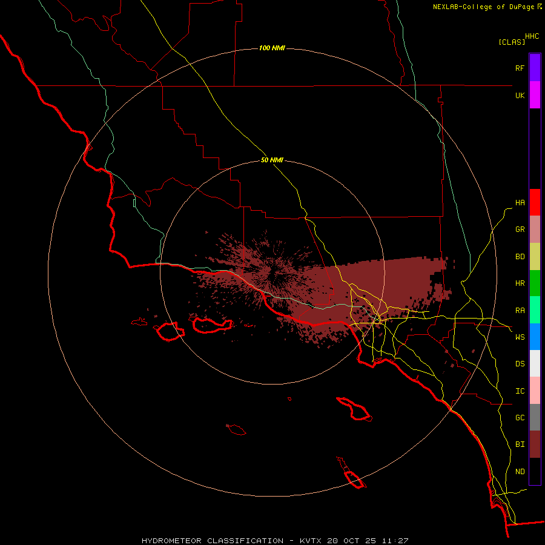Click the BI brown legend swatch
The height and width of the screenshot is (545, 545).
click(535, 444)
